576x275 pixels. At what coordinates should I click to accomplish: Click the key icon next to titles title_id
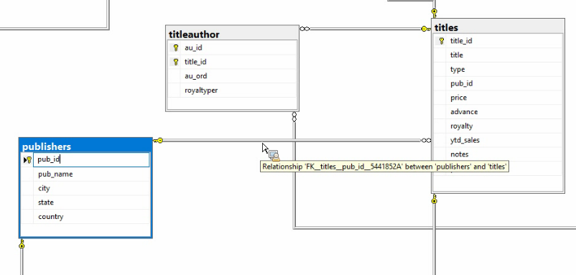(442, 41)
